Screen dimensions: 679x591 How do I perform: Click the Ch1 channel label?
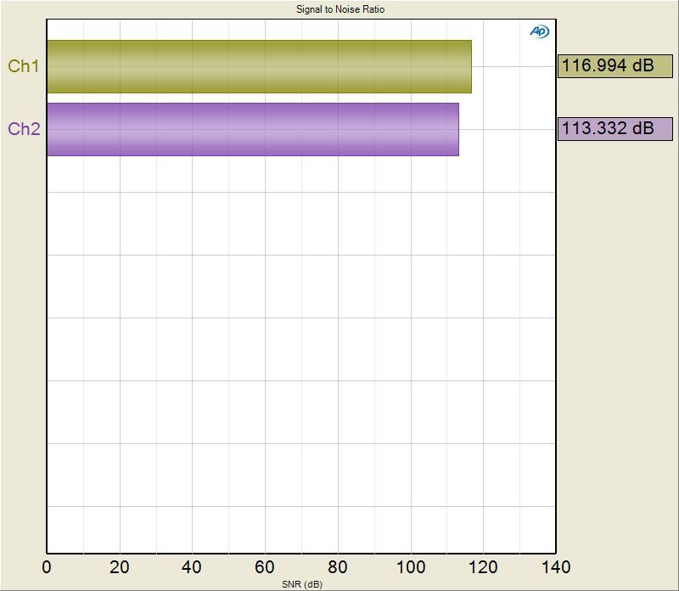click(x=24, y=66)
